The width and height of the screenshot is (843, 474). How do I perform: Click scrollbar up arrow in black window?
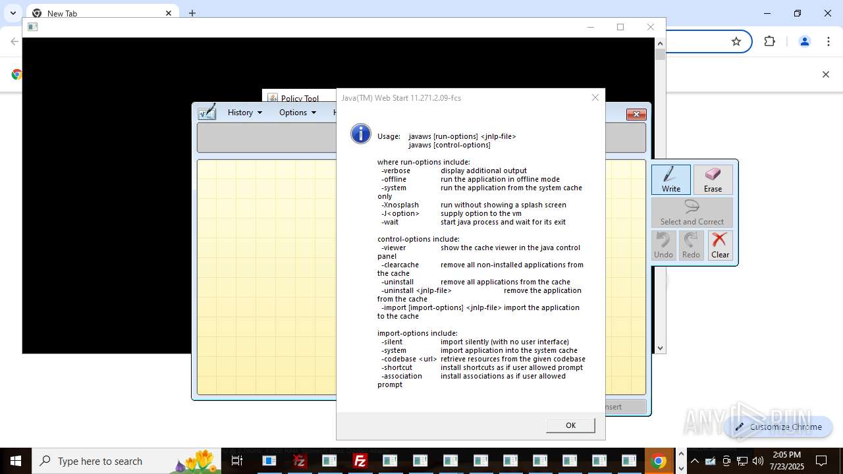tap(660, 43)
